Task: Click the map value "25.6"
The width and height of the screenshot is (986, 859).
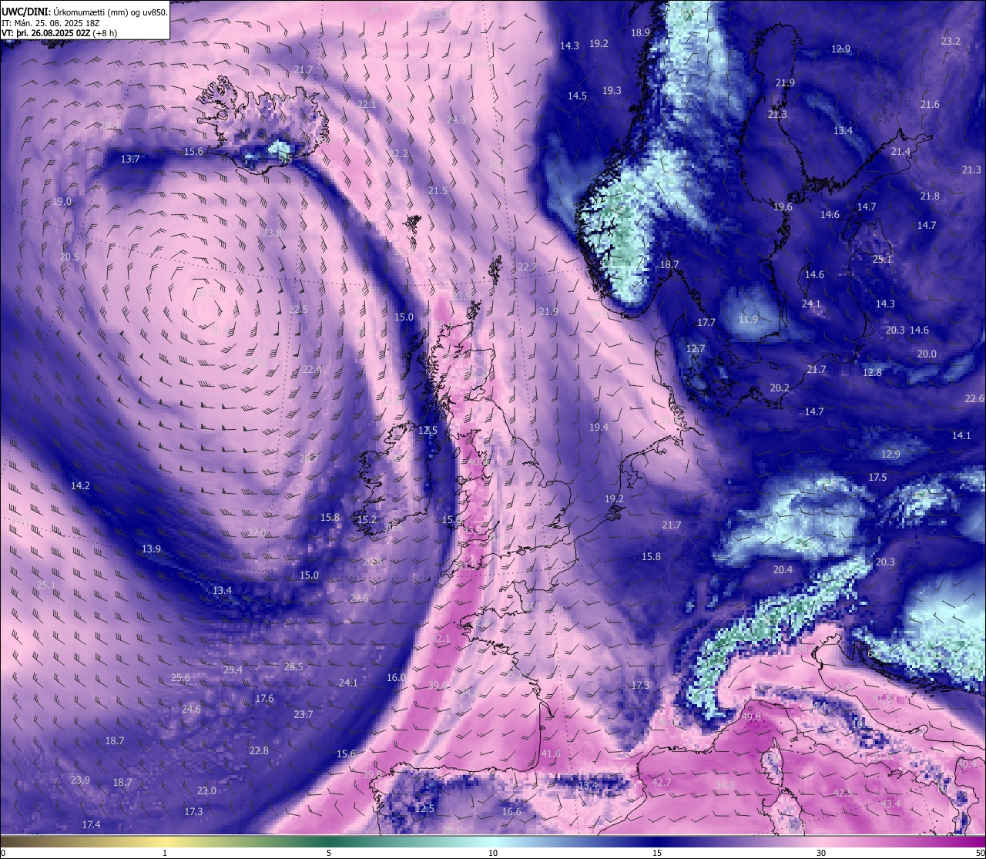Action: 180,677
